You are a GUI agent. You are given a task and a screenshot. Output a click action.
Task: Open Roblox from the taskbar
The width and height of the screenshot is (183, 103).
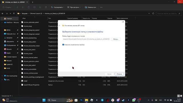coord(92,100)
